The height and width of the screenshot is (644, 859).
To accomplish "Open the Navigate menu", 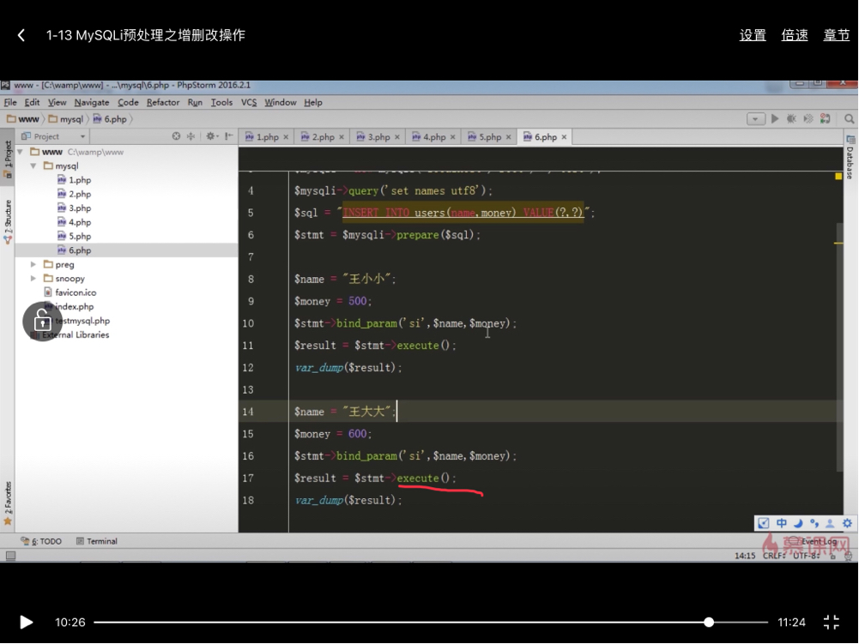I will point(92,102).
